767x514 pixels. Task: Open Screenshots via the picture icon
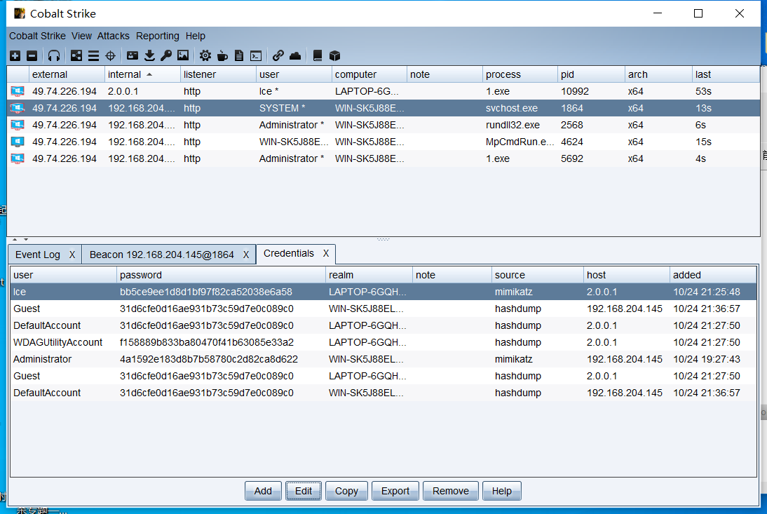pyautogui.click(x=183, y=56)
